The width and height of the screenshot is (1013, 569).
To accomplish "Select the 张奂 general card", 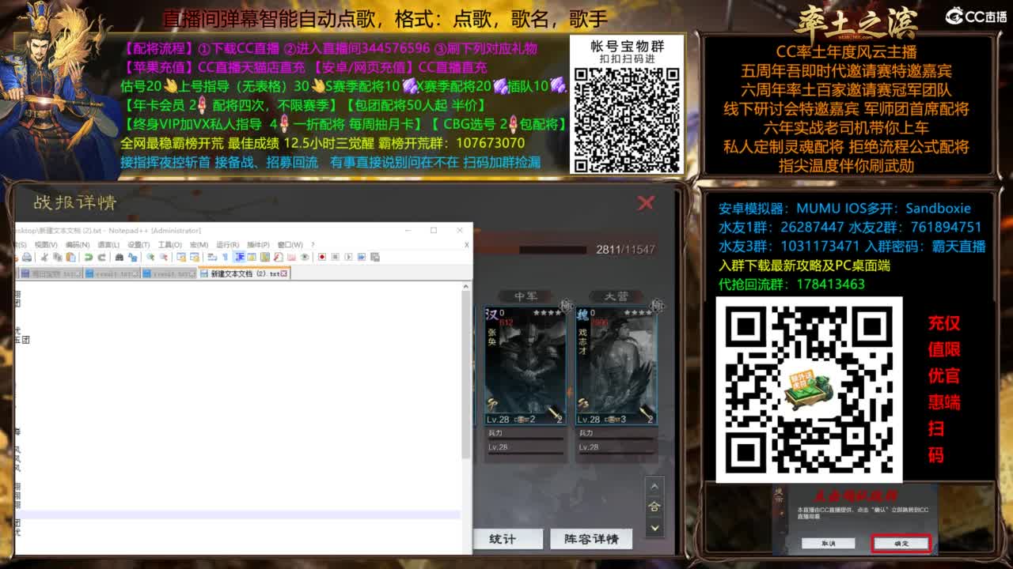I will pos(525,366).
